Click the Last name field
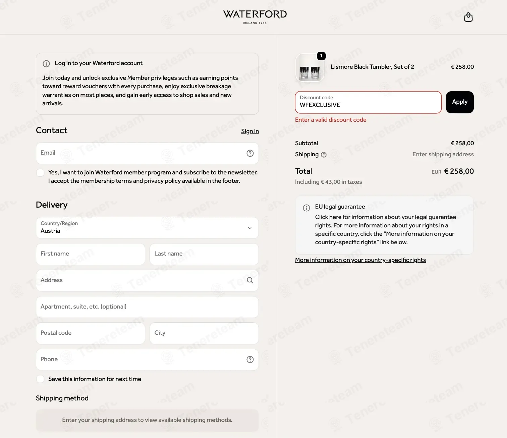 tap(204, 254)
